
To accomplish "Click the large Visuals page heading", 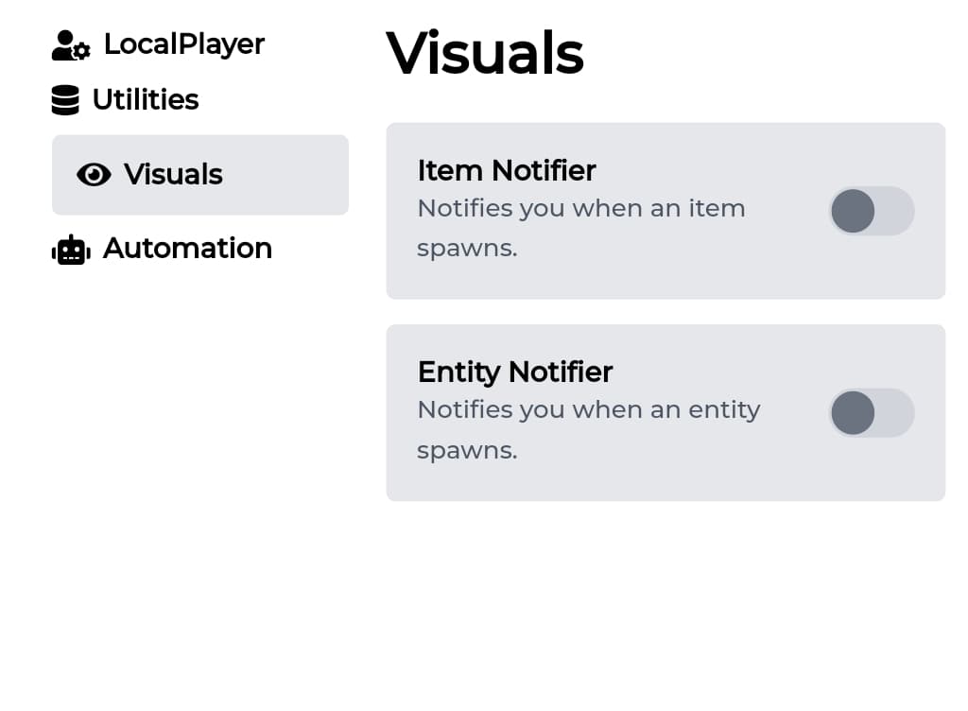I will tap(484, 53).
